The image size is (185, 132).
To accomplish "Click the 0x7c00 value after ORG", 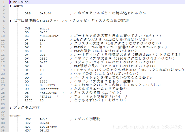I will pos(45,13).
